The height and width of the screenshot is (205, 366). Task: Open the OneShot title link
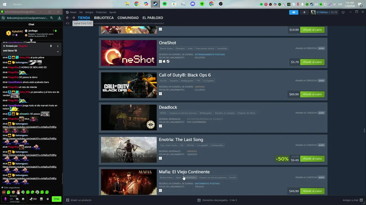pos(168,43)
